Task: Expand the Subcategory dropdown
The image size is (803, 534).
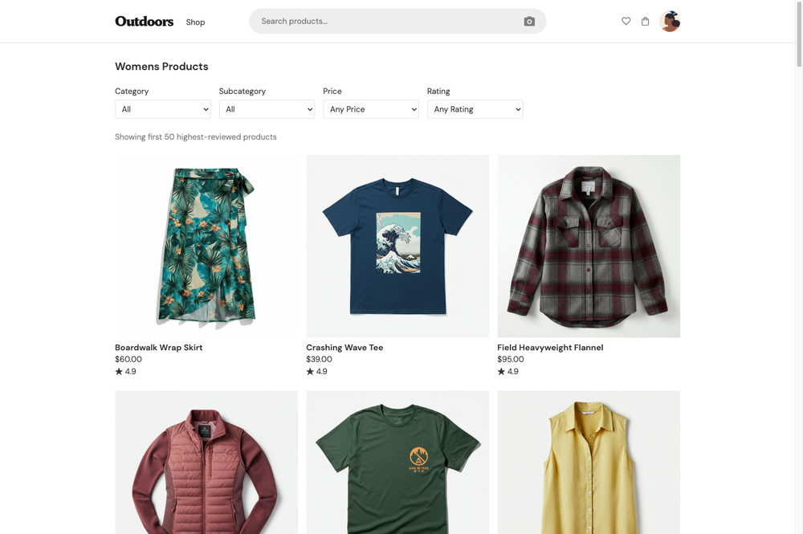Action: click(x=267, y=109)
